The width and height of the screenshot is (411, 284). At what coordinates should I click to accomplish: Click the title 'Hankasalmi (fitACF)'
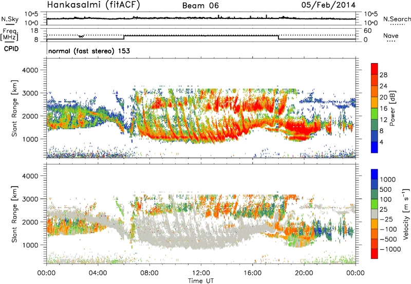[x=94, y=5]
